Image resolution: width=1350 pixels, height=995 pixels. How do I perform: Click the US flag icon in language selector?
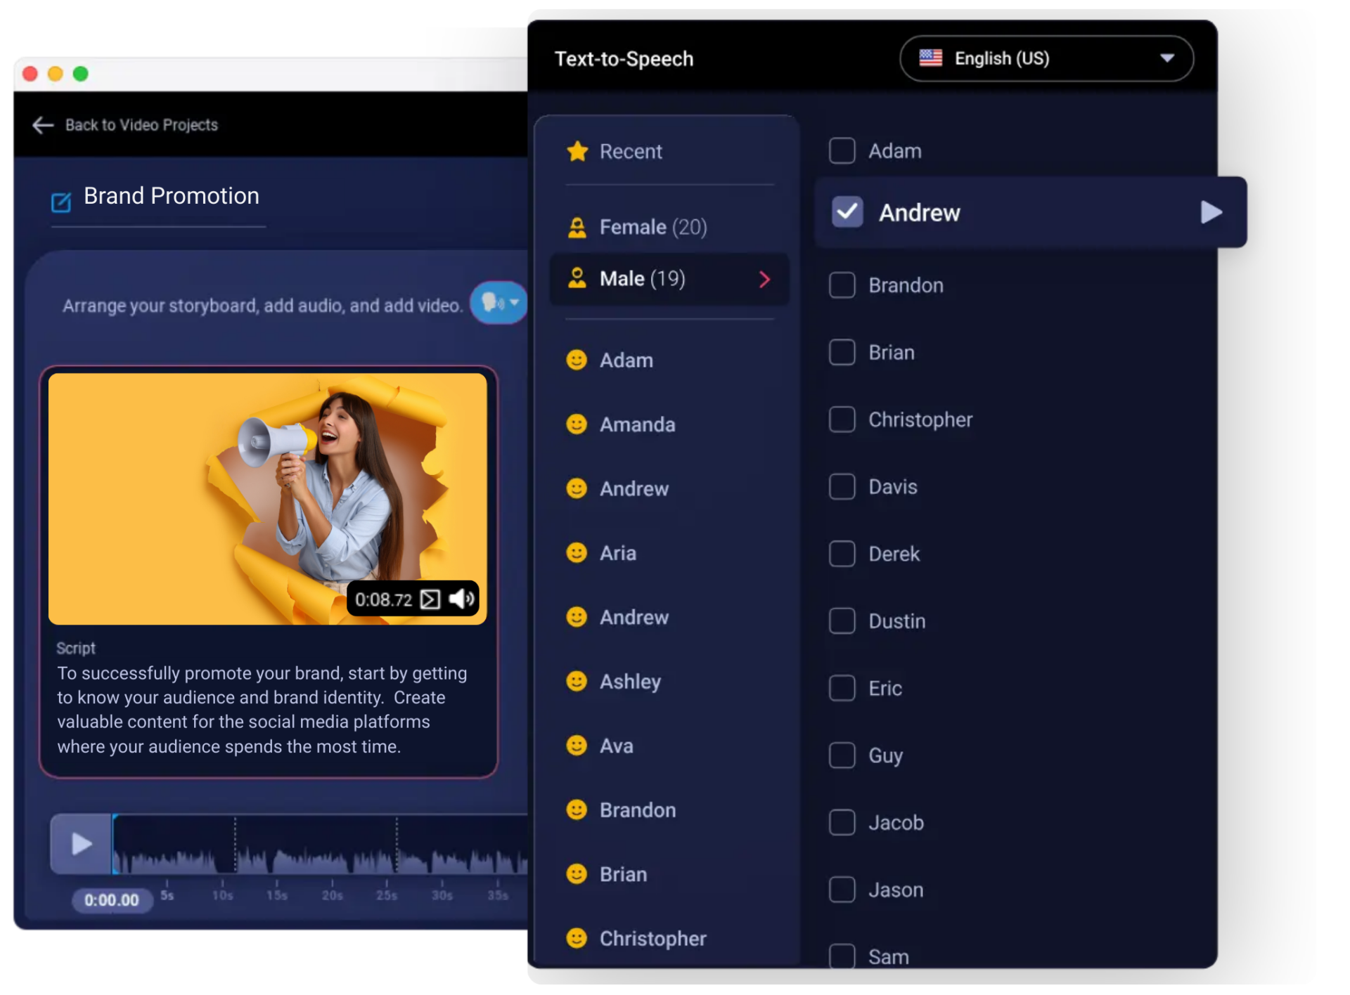click(x=930, y=58)
